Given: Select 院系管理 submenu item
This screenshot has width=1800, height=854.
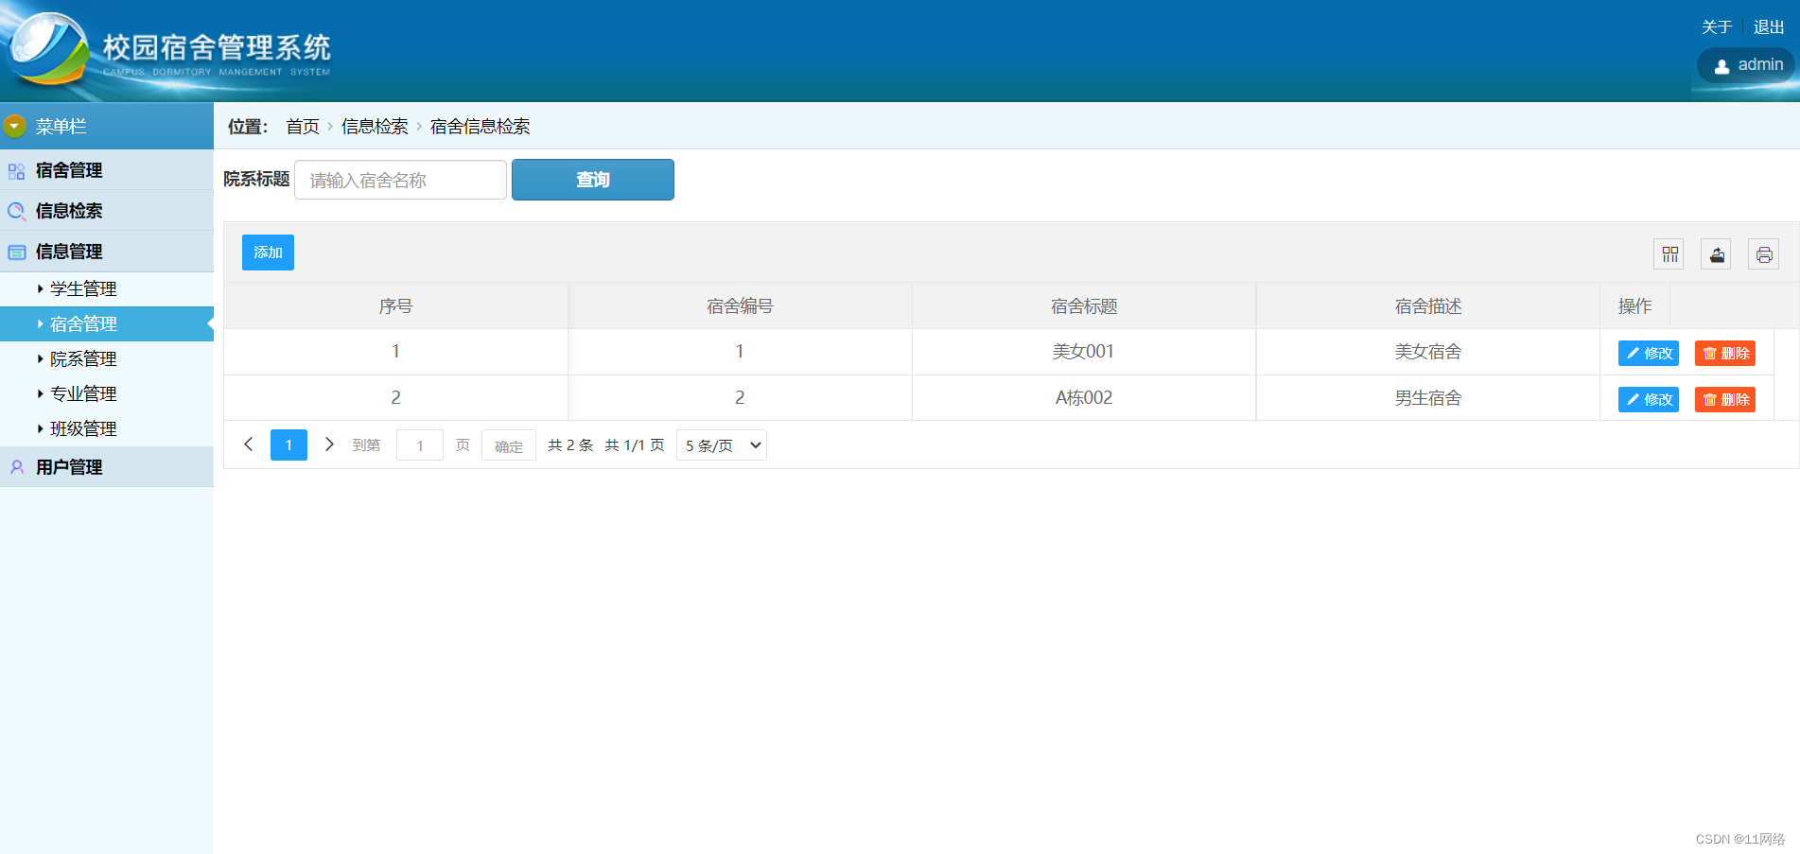Looking at the screenshot, I should click(x=83, y=359).
